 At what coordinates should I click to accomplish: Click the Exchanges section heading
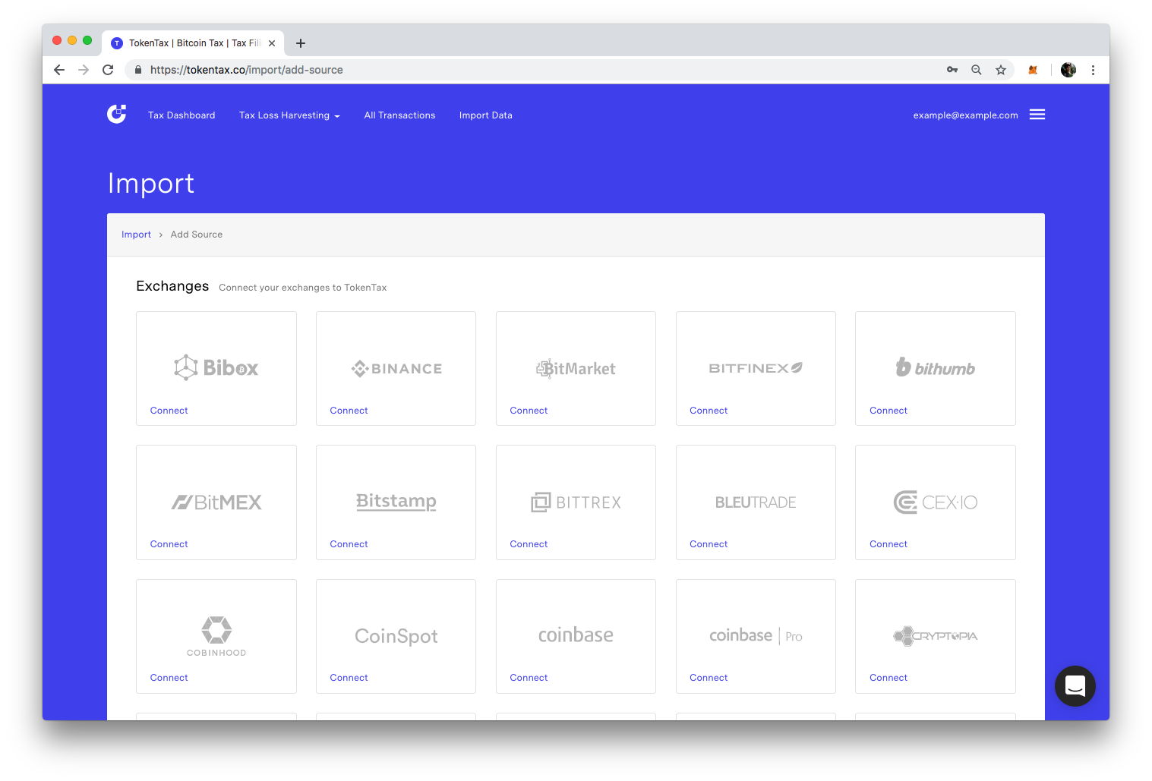pos(172,286)
